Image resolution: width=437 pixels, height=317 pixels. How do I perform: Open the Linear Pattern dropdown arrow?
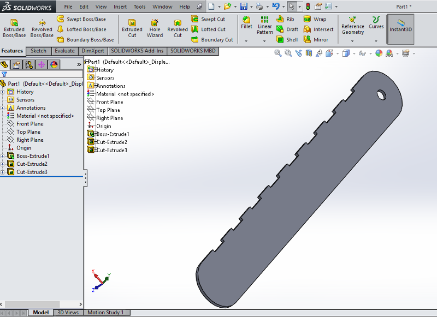coord(264,41)
